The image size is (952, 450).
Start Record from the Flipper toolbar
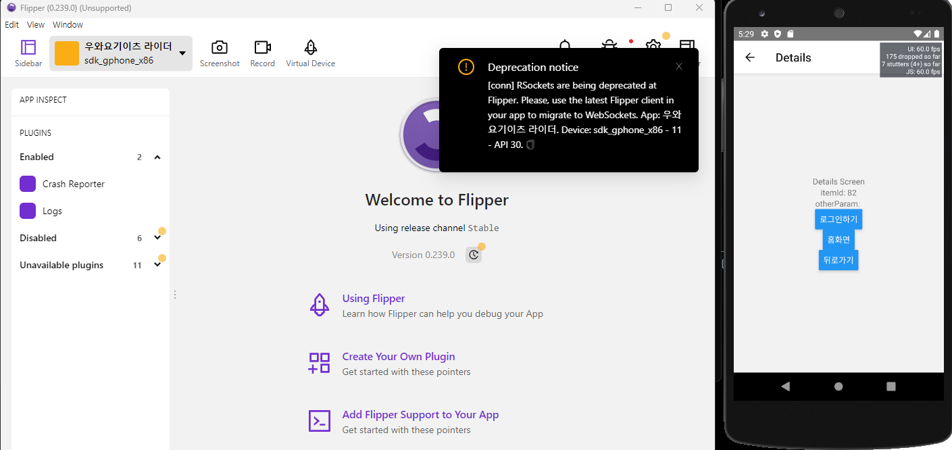[262, 53]
